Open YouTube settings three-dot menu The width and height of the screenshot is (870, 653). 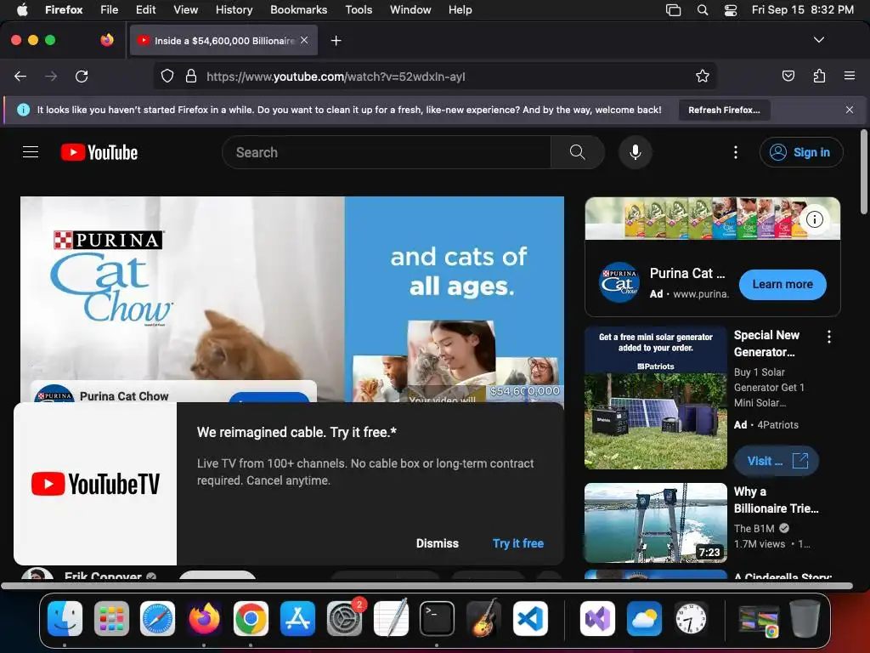click(x=736, y=152)
